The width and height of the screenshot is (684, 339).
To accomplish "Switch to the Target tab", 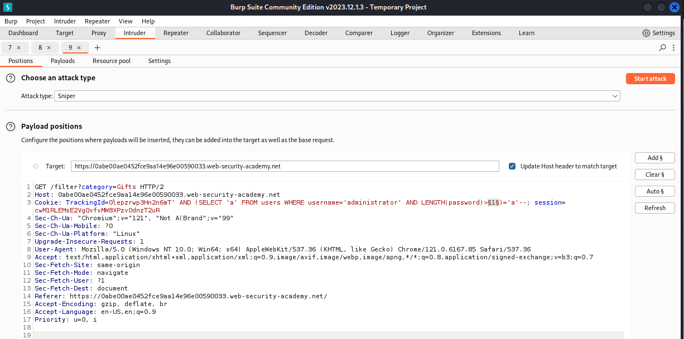I will (x=65, y=33).
